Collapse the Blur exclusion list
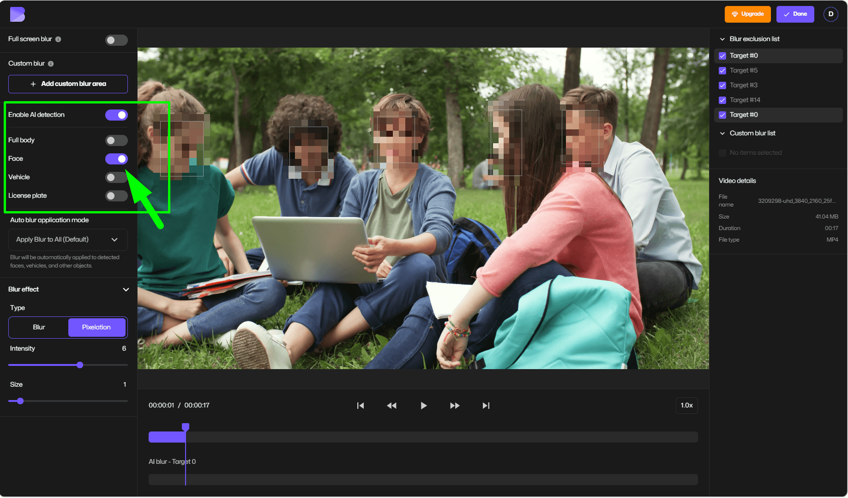848x498 pixels. (722, 39)
